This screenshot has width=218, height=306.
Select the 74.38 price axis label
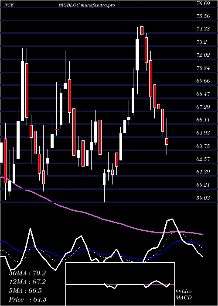(x=204, y=29)
